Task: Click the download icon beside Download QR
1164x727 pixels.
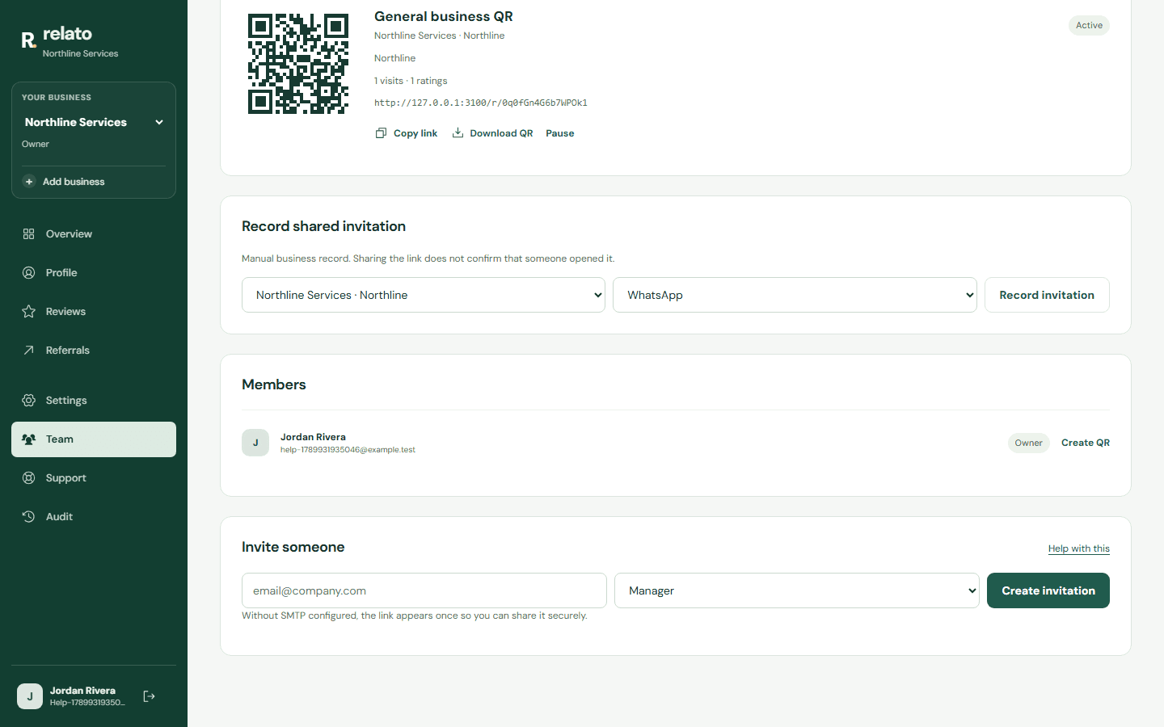Action: click(458, 133)
